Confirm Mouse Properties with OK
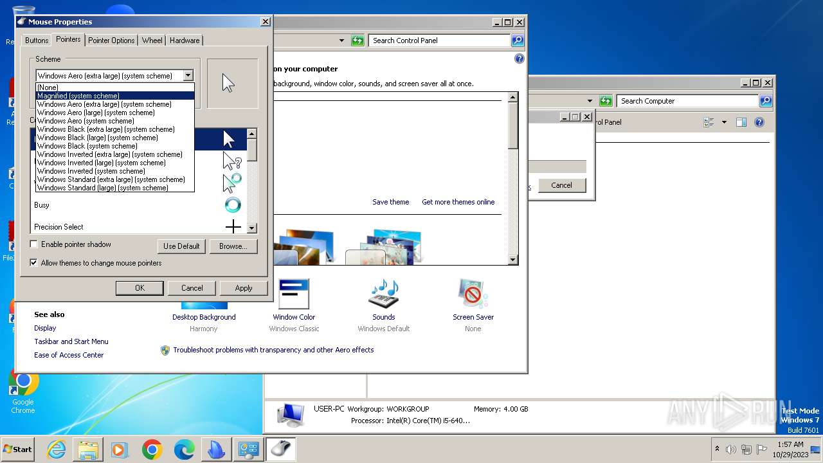The image size is (823, 463). pos(140,288)
